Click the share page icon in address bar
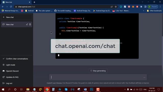 coord(112,7)
